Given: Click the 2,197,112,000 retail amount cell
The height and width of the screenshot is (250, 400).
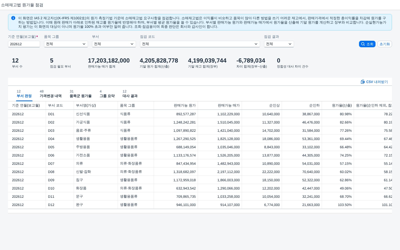Looking at the screenshot, I should pyautogui.click(x=220, y=172).
